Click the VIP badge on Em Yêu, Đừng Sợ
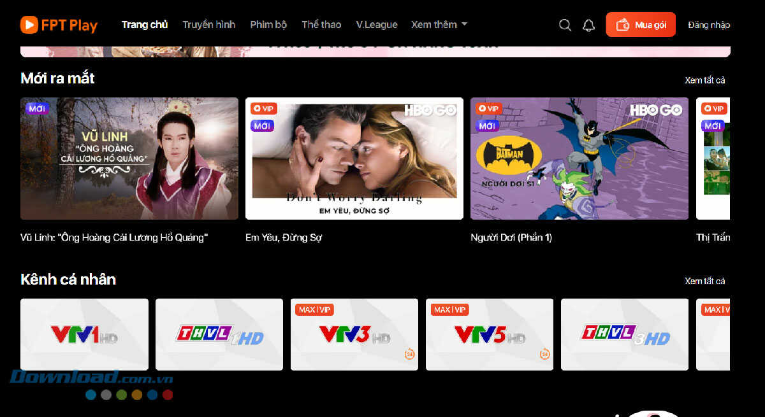Viewport: 765px width, 417px height. pos(263,108)
